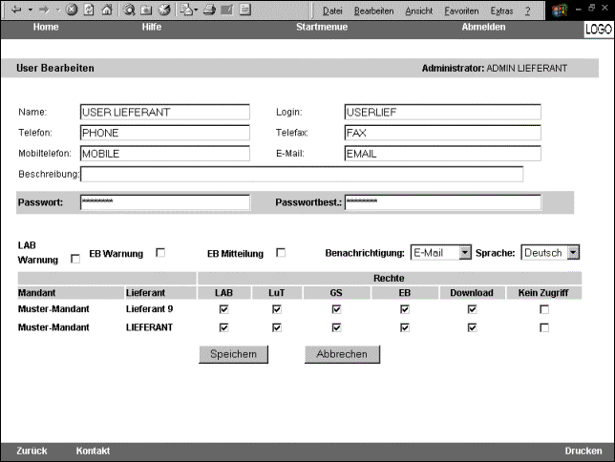Viewport: 615px width, 462px height.
Task: Click the Speichern button
Action: pos(233,354)
